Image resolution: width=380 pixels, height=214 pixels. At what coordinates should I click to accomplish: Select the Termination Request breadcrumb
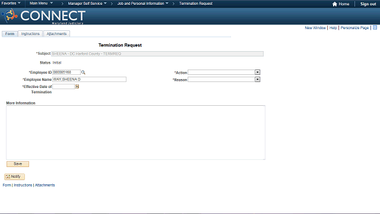click(x=196, y=4)
